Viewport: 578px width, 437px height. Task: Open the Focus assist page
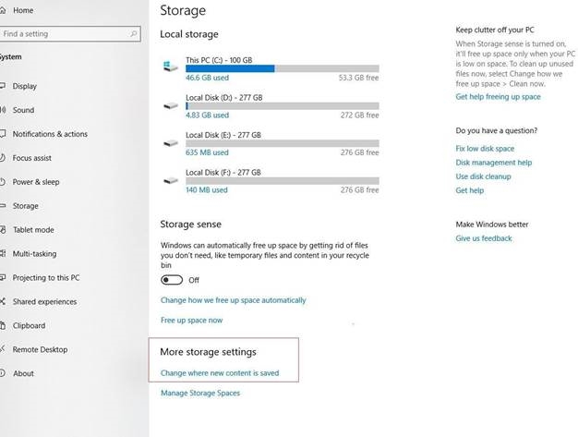click(x=32, y=158)
